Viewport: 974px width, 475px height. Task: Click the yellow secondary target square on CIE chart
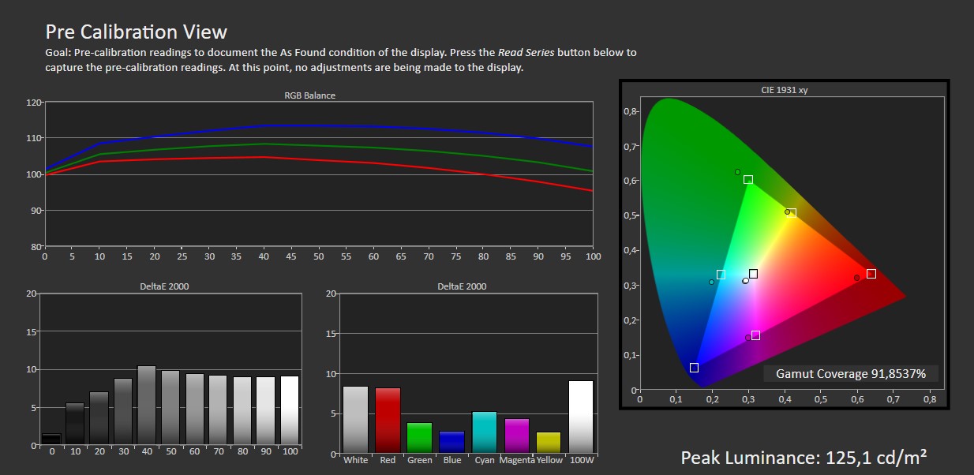point(792,213)
